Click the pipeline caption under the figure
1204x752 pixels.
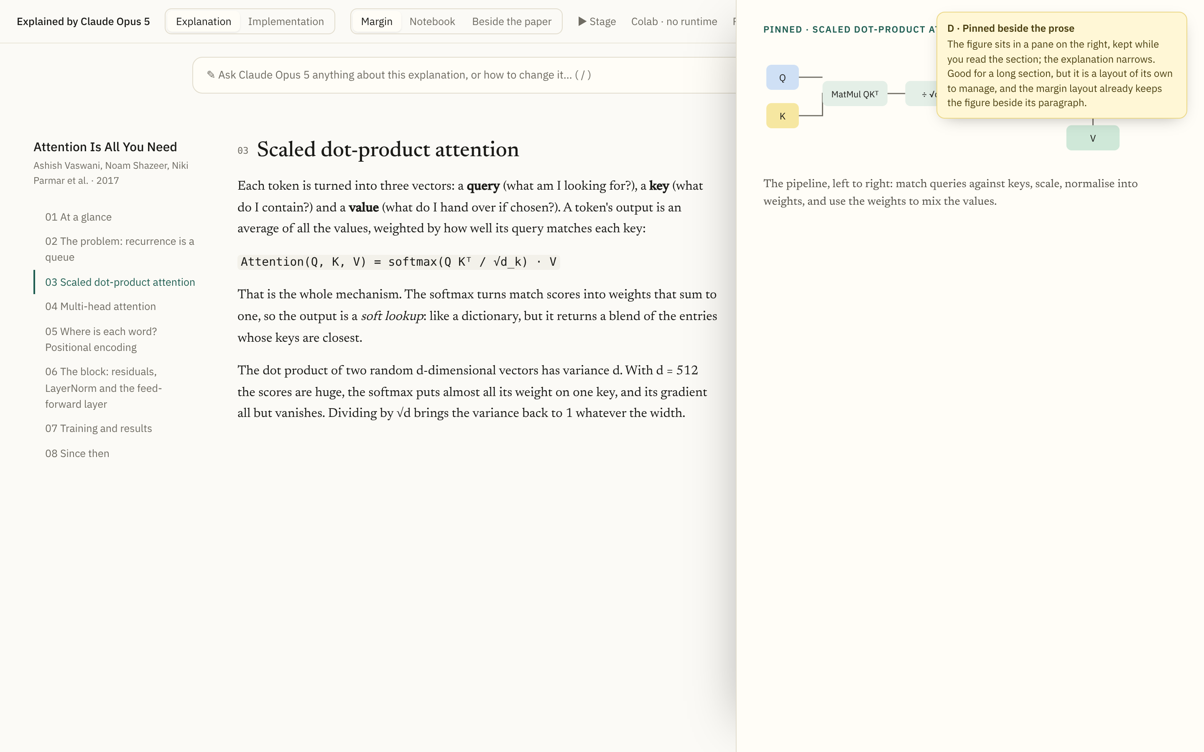(x=950, y=193)
